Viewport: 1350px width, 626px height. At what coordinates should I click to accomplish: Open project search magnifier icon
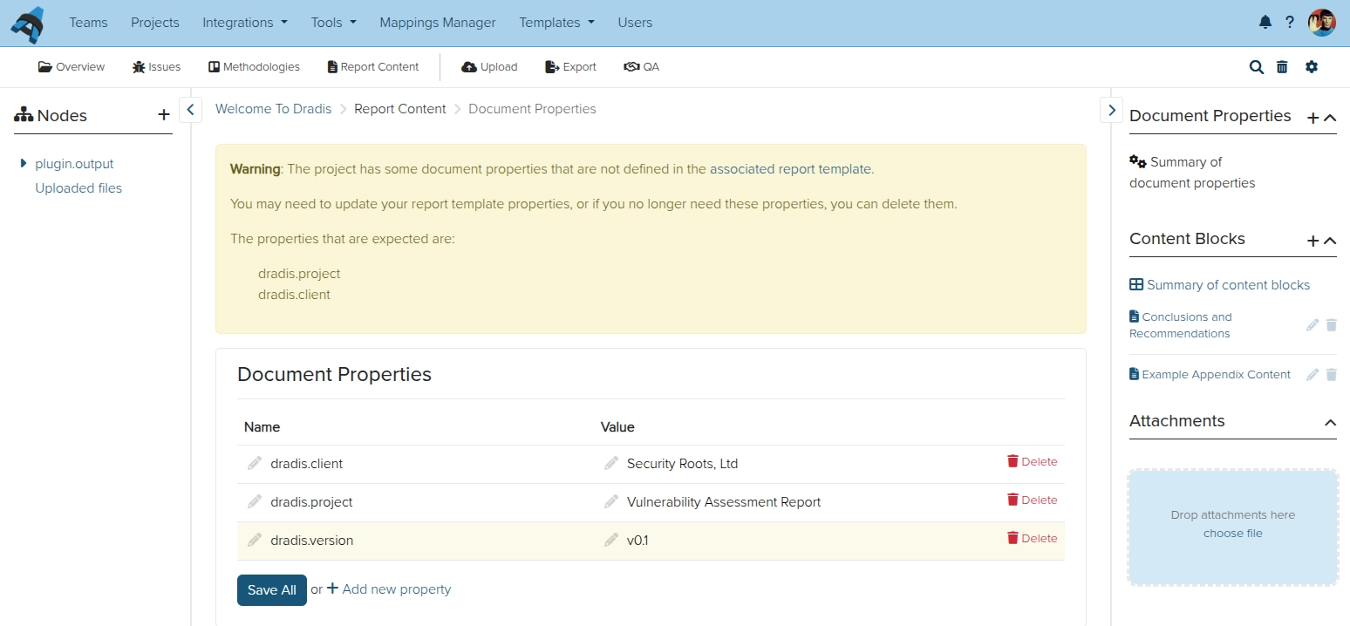click(x=1257, y=67)
